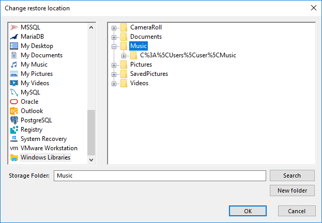Expand the Videos tree node
The image size is (322, 223).
[x=114, y=84]
